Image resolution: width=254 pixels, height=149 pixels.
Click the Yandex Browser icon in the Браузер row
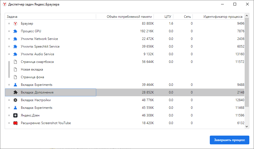click(x=15, y=24)
